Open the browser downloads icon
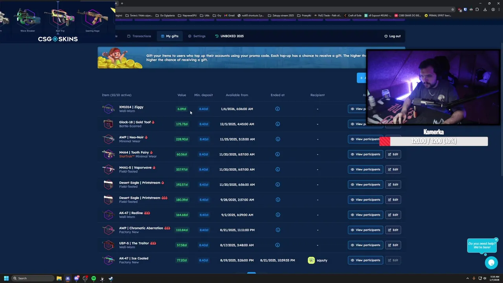Viewport: 503px width, 283px height. pyautogui.click(x=485, y=9)
